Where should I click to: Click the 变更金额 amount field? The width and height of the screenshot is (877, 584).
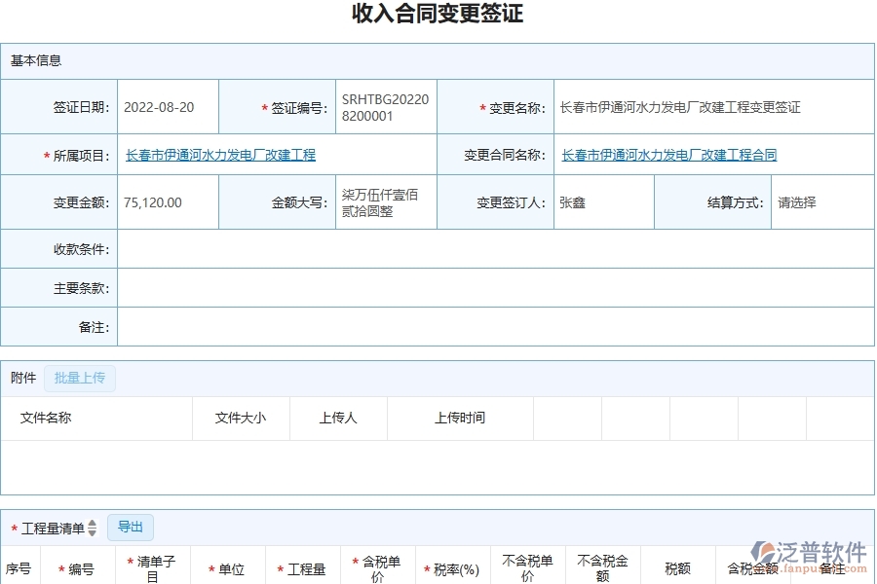[166, 201]
